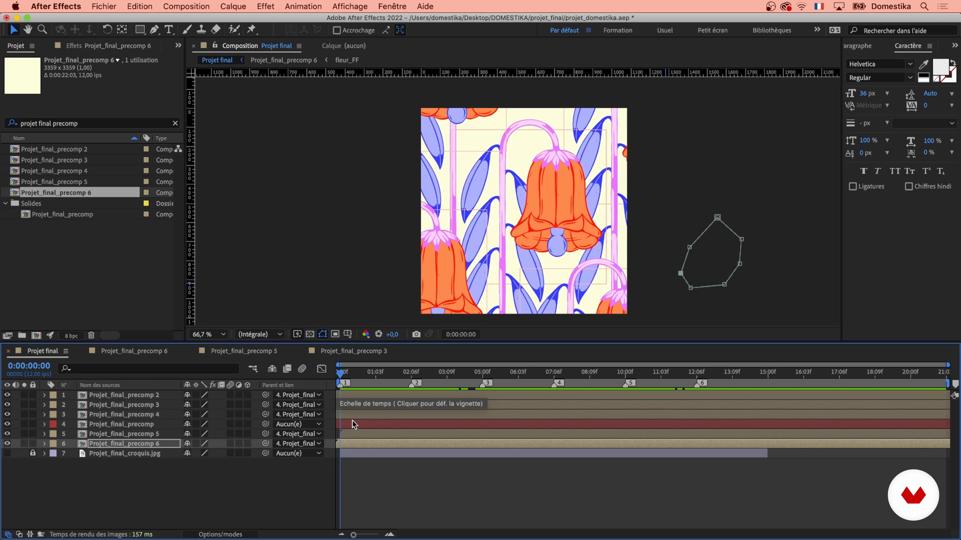This screenshot has height=540, width=961.
Task: Enable motion blur for timeline layers
Action: tap(302, 368)
